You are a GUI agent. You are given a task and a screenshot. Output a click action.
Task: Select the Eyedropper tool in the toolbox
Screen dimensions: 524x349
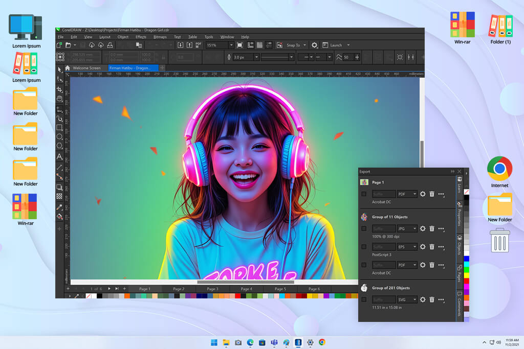pos(60,207)
